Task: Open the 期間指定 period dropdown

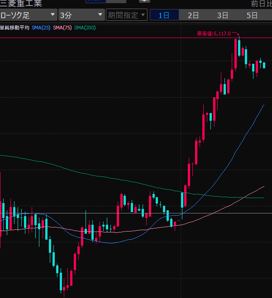Action: pyautogui.click(x=127, y=15)
